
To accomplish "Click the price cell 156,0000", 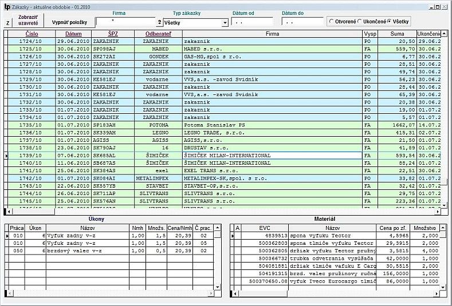I will 393,273.
